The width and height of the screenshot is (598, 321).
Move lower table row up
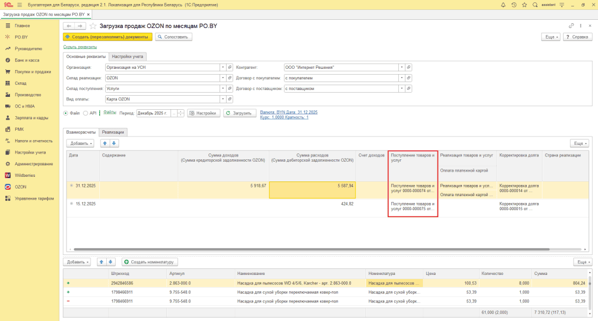tap(102, 262)
